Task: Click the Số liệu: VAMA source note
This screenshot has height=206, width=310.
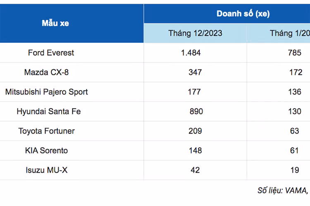Action: point(283,190)
